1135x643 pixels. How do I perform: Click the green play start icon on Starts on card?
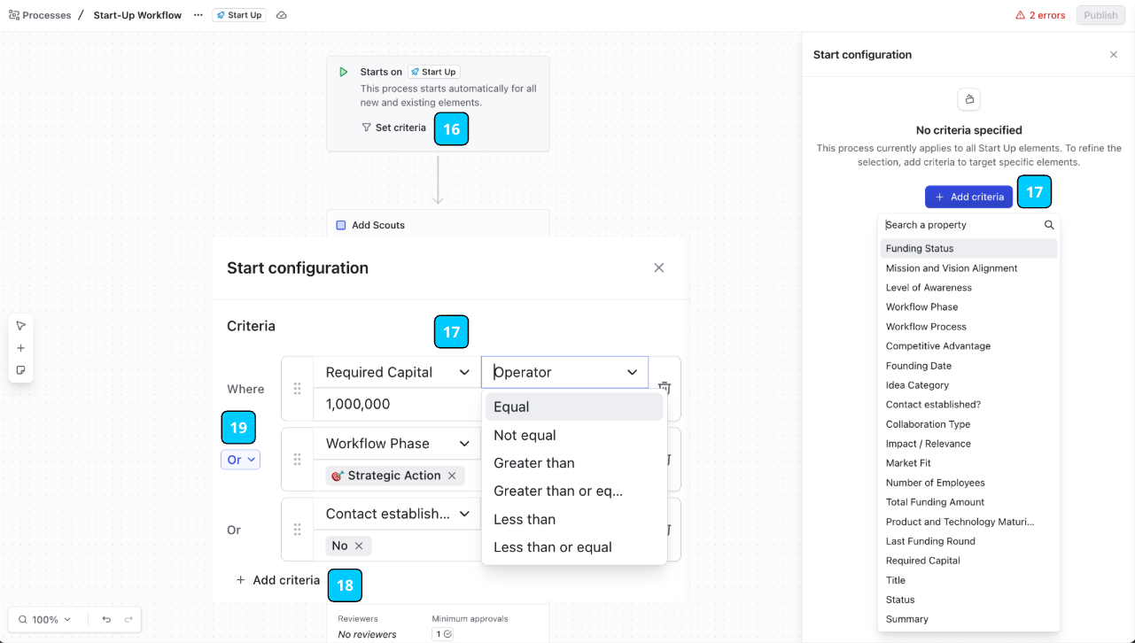(x=344, y=72)
